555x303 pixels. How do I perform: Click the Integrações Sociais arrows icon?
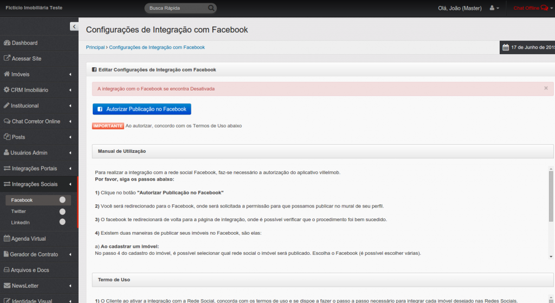coord(7,184)
